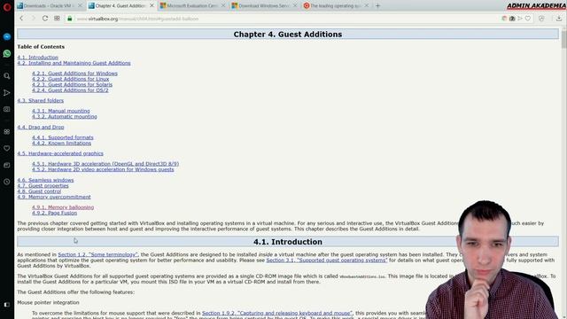Image resolution: width=567 pixels, height=319 pixels.
Task: Open 4.9.2. Page Fusion link
Action: click(x=54, y=213)
